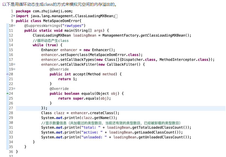This screenshot has width=226, height=157.
Task: Click the override marker icon on line 20
Action: 7,74
